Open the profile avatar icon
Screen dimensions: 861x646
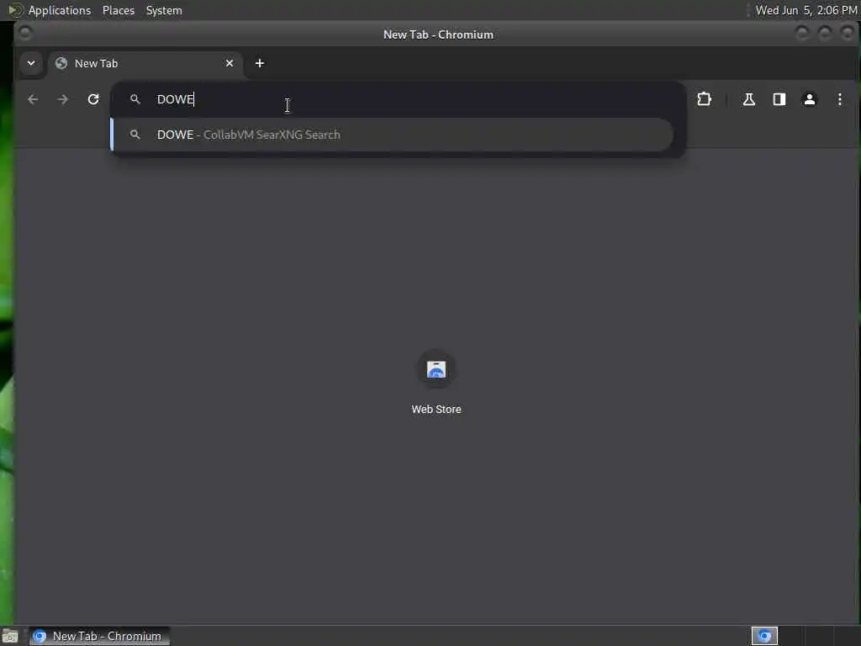point(810,99)
